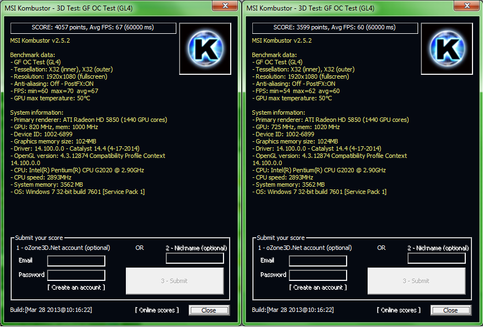The image size is (483, 328).
Task: Focus the Nickname field in left window
Action: [195, 258]
